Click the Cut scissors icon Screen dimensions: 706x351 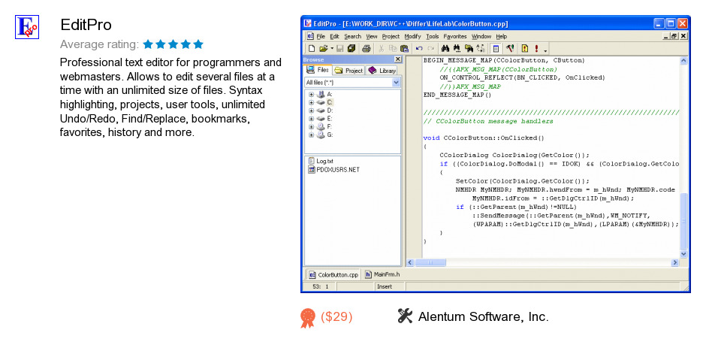(x=382, y=49)
